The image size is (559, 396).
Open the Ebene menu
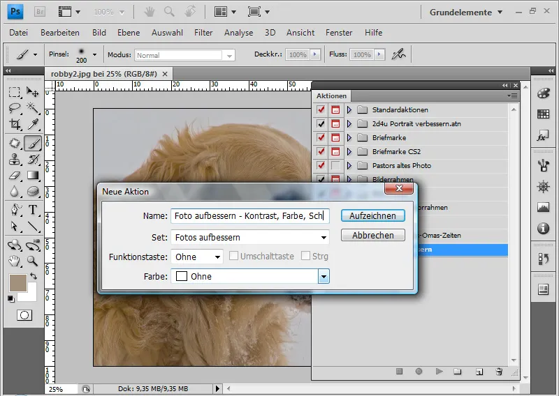coord(129,33)
